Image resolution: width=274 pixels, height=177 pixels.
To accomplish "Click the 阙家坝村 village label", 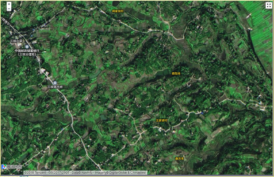I will (118, 11).
